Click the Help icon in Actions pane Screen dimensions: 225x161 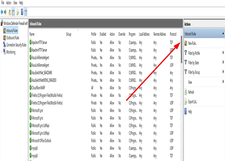(186, 111)
